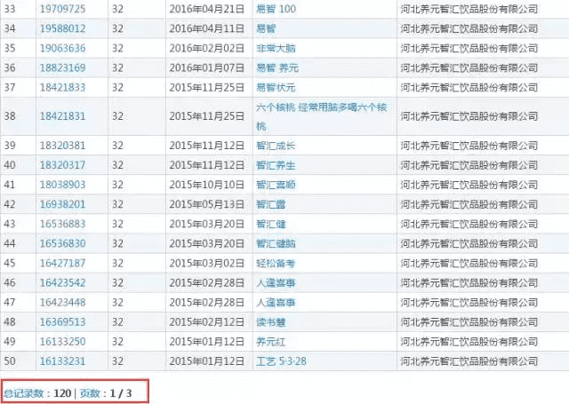Select the date 2016年01月07日
Viewport: 569px width, 404px height.
207,67
